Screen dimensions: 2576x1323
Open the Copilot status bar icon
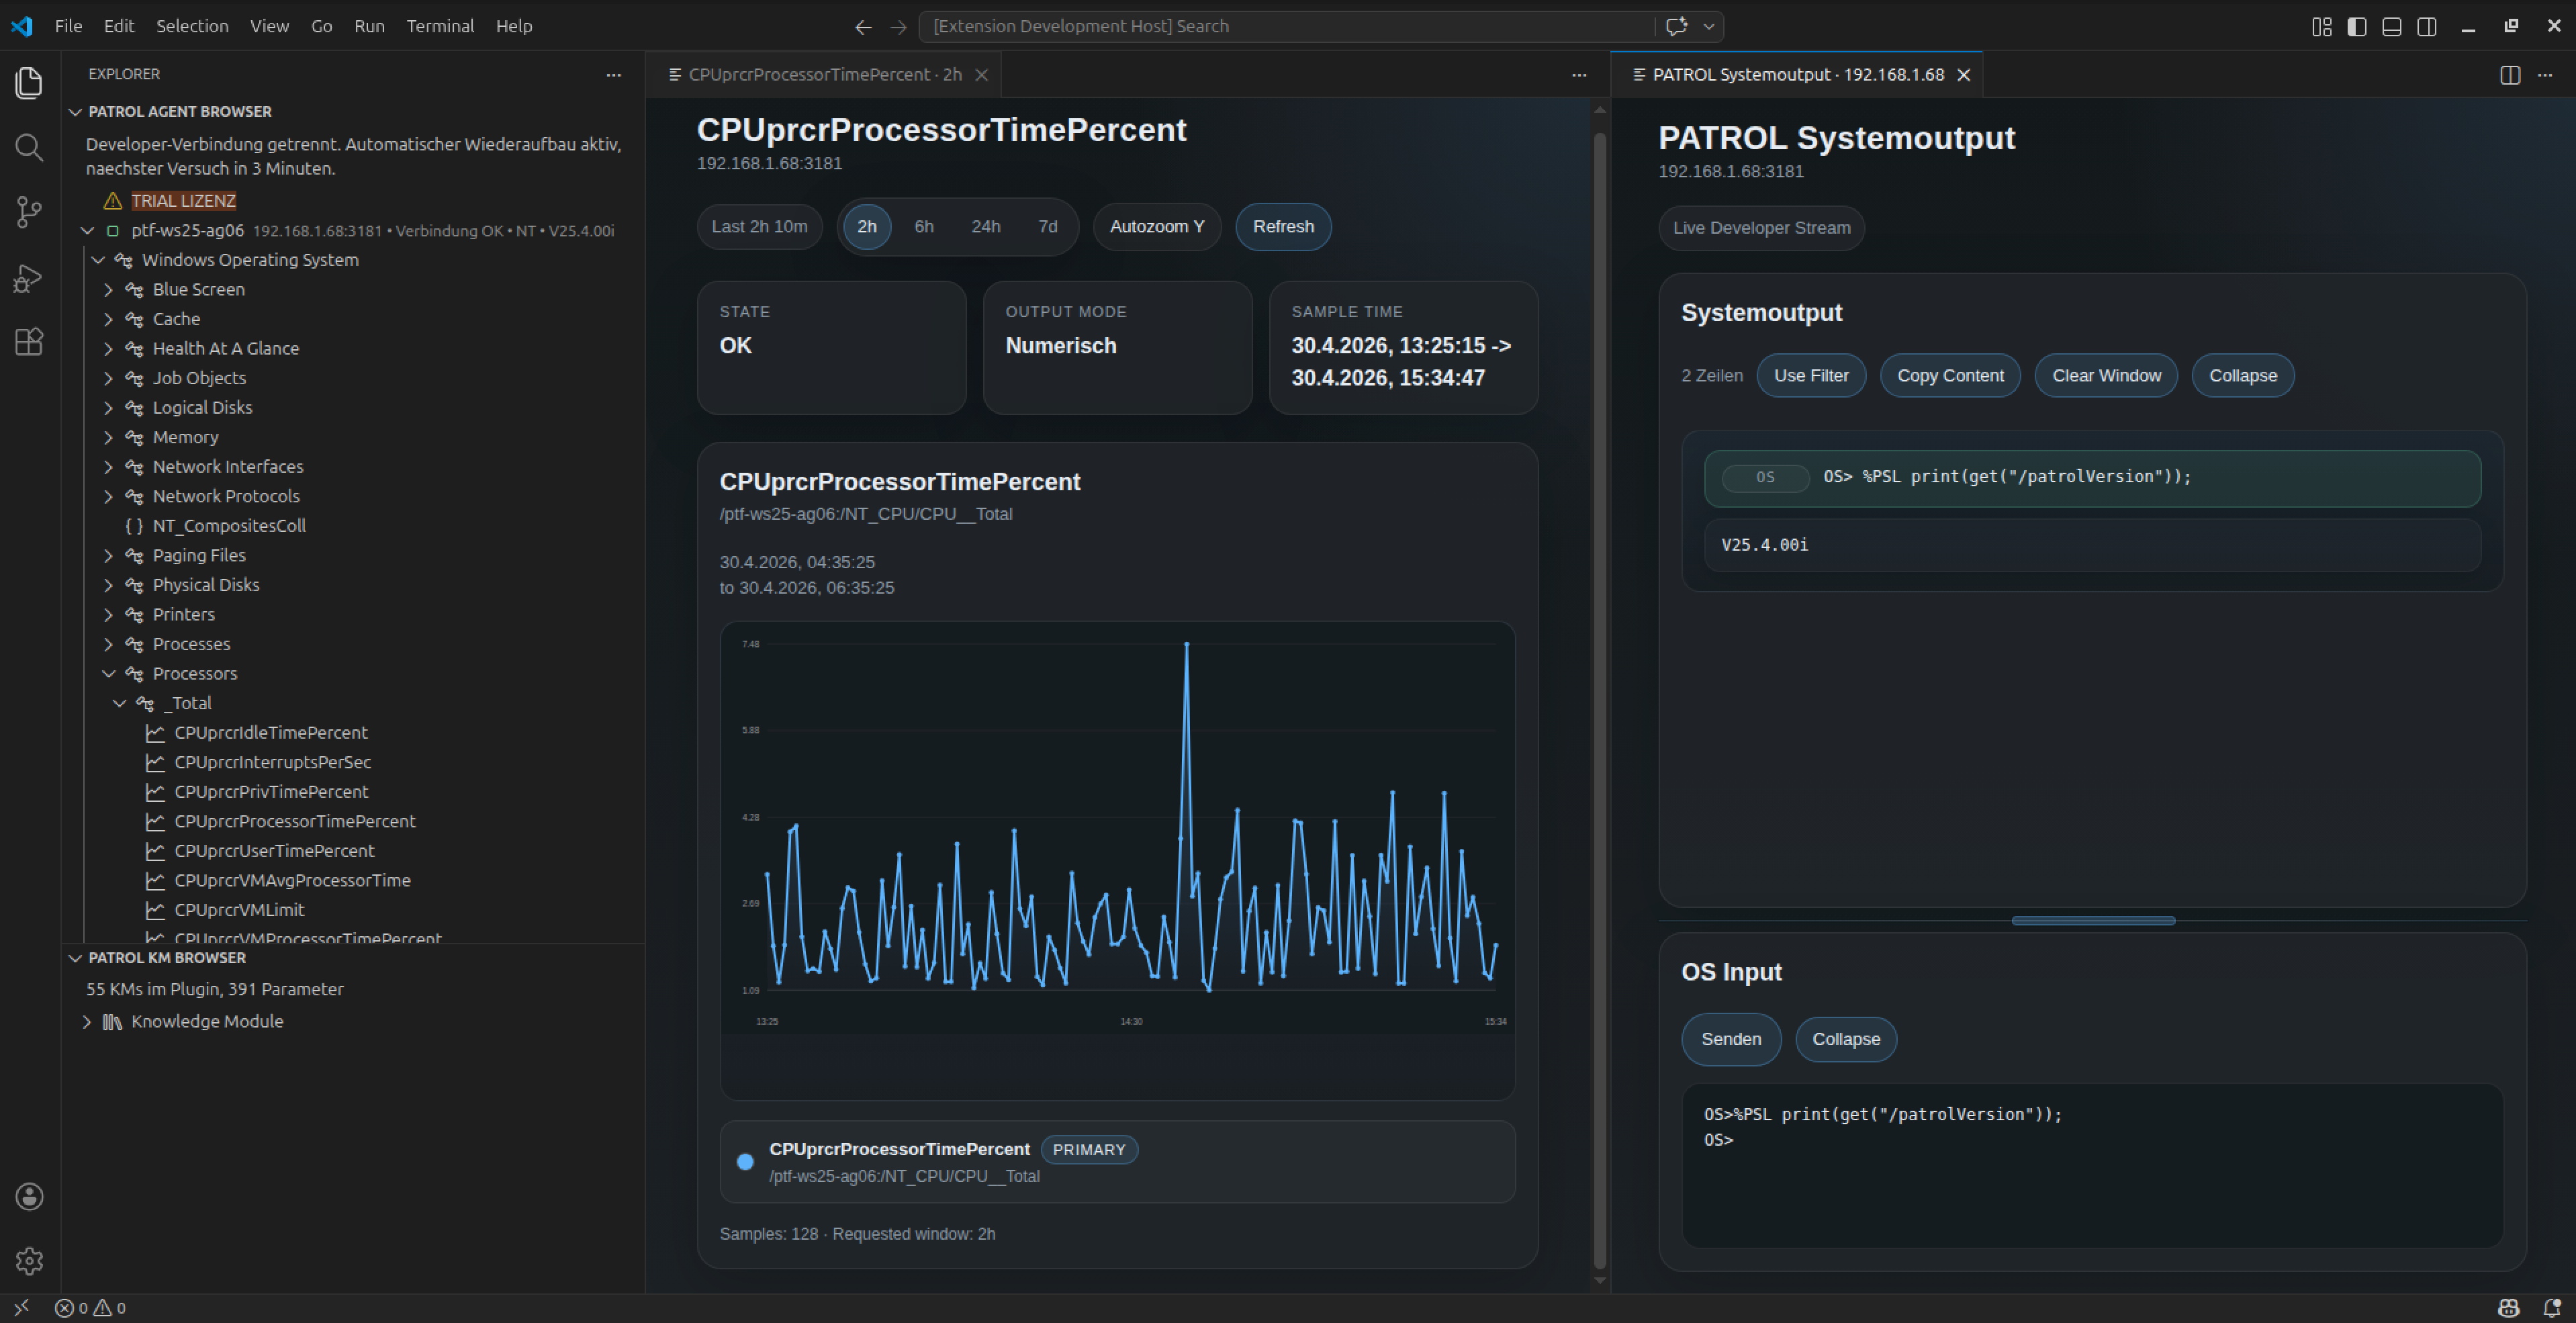coord(2508,1308)
